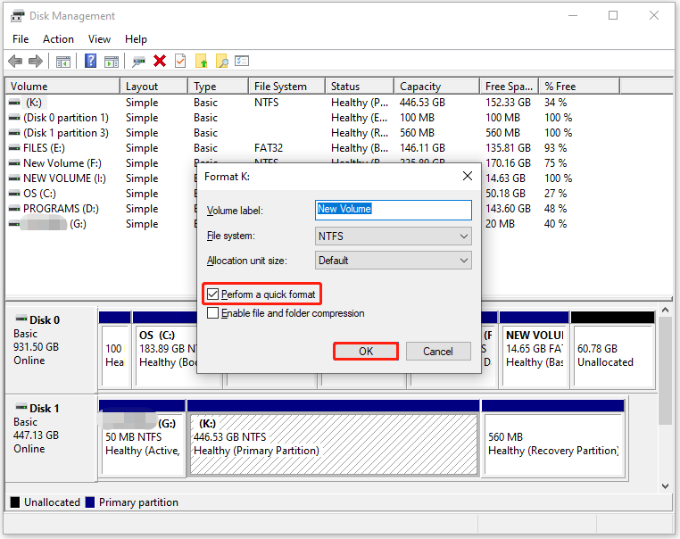Click the Volume label text field
The image size is (680, 539).
pos(394,209)
